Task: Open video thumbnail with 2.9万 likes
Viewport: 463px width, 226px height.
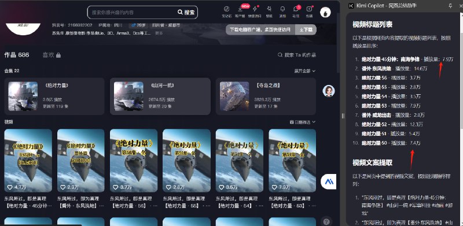Action: tap(81, 161)
